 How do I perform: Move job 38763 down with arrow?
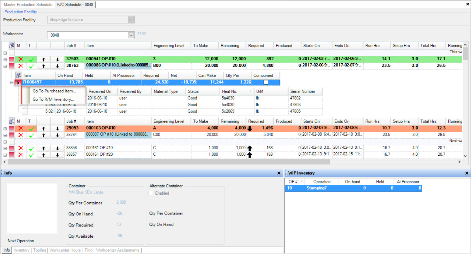(57, 66)
